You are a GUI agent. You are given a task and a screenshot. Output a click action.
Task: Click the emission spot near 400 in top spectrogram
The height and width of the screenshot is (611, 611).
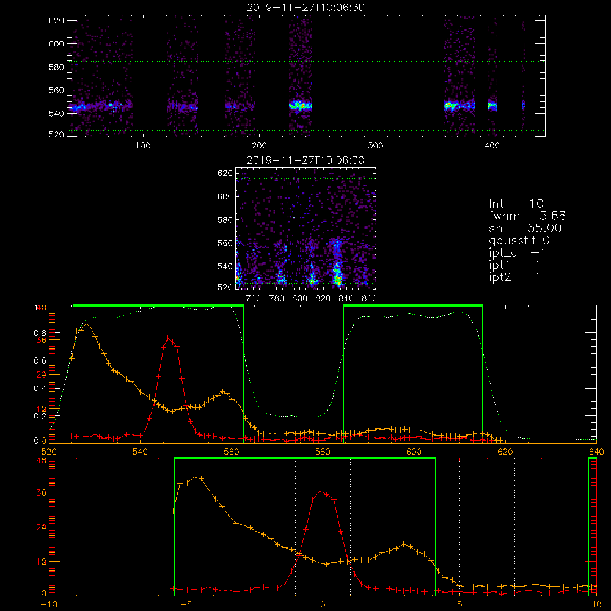[492, 105]
